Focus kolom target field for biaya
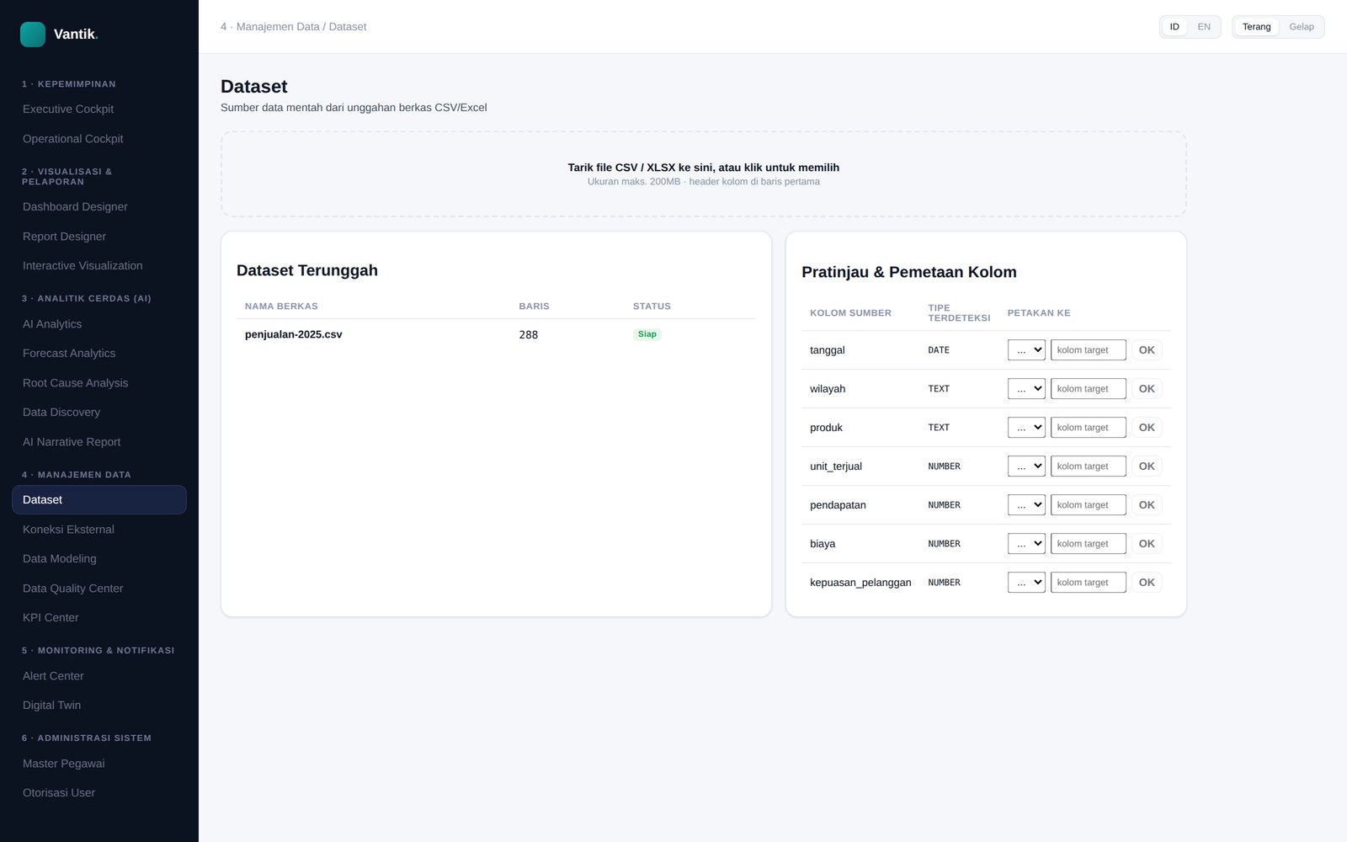The height and width of the screenshot is (842, 1347). [x=1089, y=544]
